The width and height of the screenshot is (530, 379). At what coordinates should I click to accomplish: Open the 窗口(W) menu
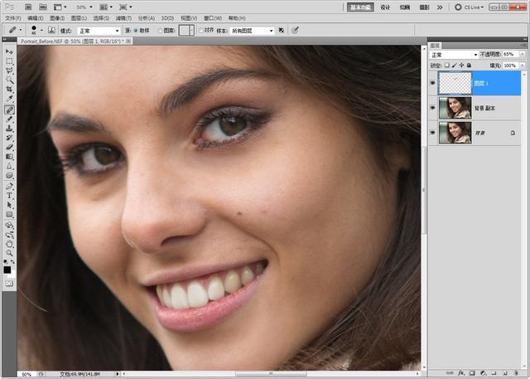coord(213,18)
